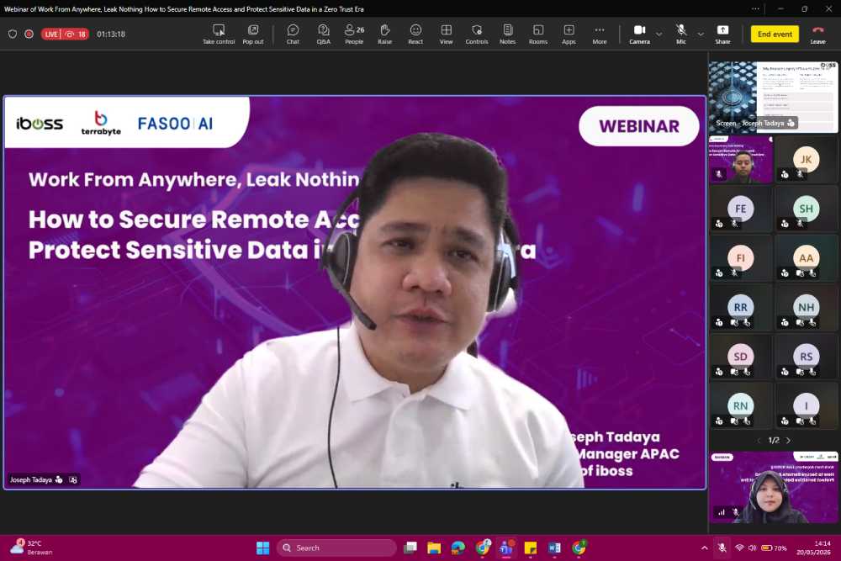Select participant tile FI
The image size is (841, 561).
click(741, 258)
